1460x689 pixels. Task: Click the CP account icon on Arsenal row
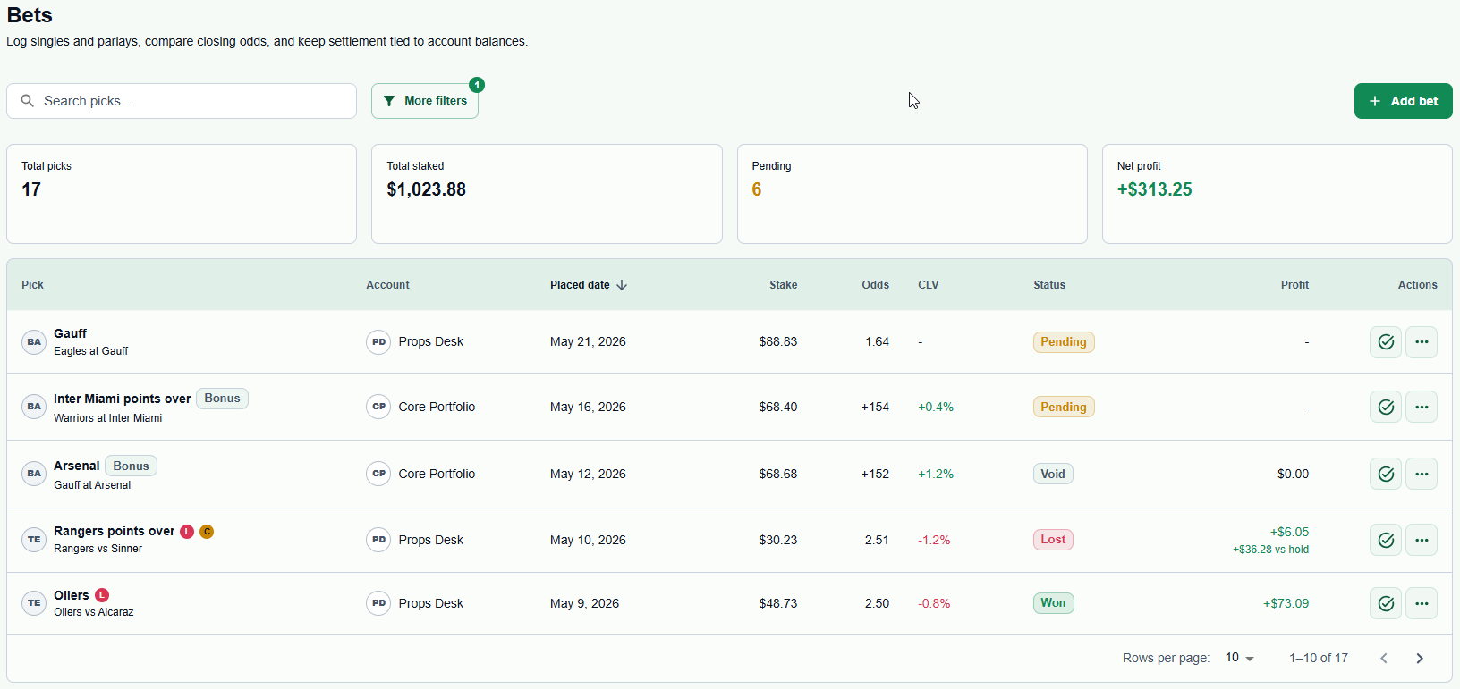coord(378,474)
